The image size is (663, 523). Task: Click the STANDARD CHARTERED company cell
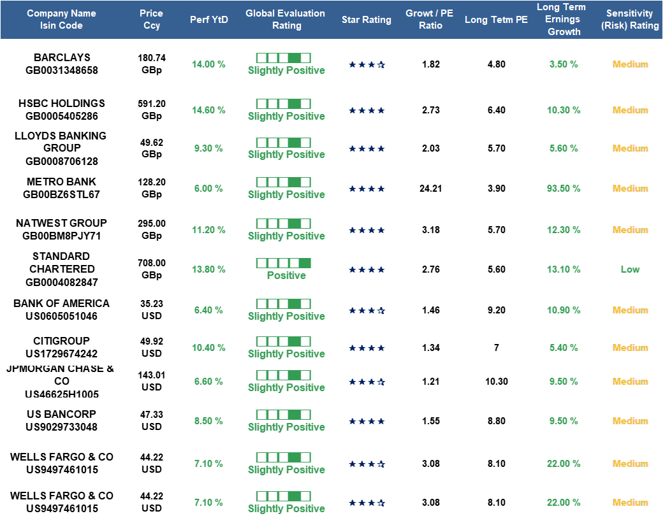pyautogui.click(x=62, y=269)
